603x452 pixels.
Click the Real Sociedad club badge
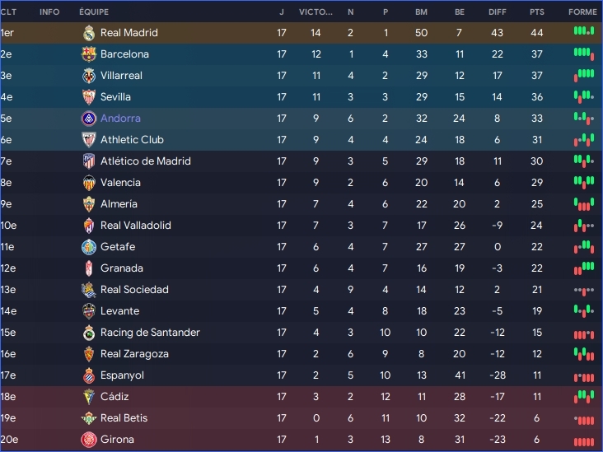[x=89, y=290]
